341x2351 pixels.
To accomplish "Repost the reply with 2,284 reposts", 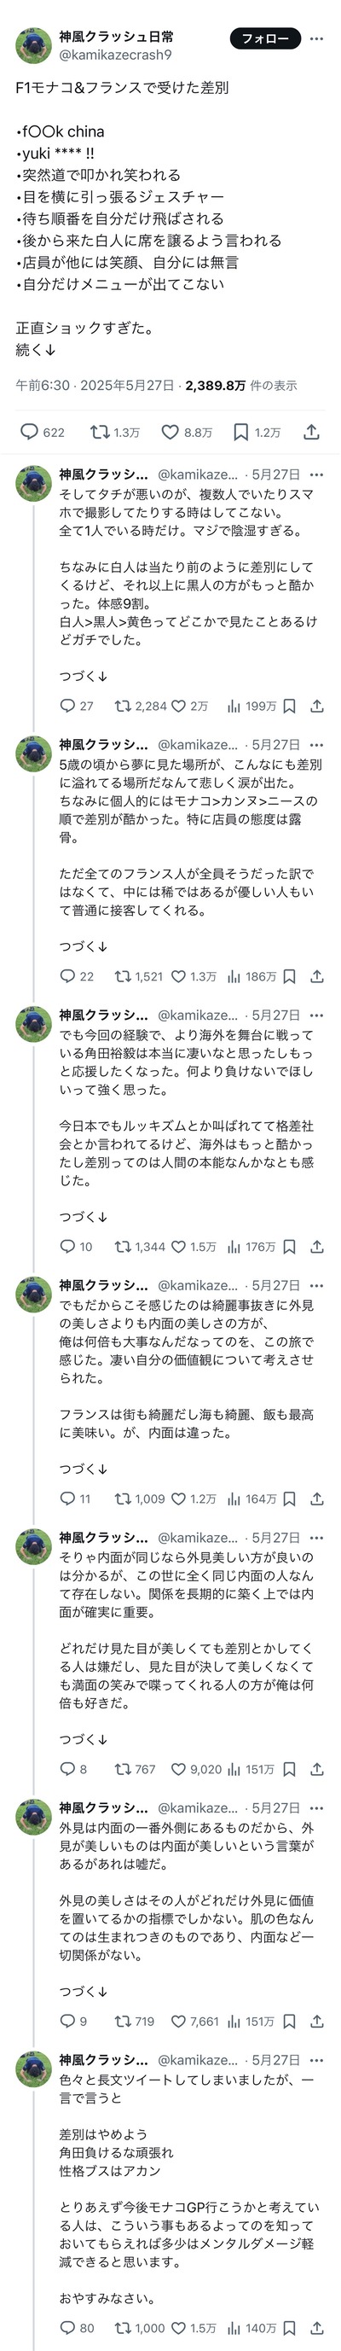I will [141, 706].
